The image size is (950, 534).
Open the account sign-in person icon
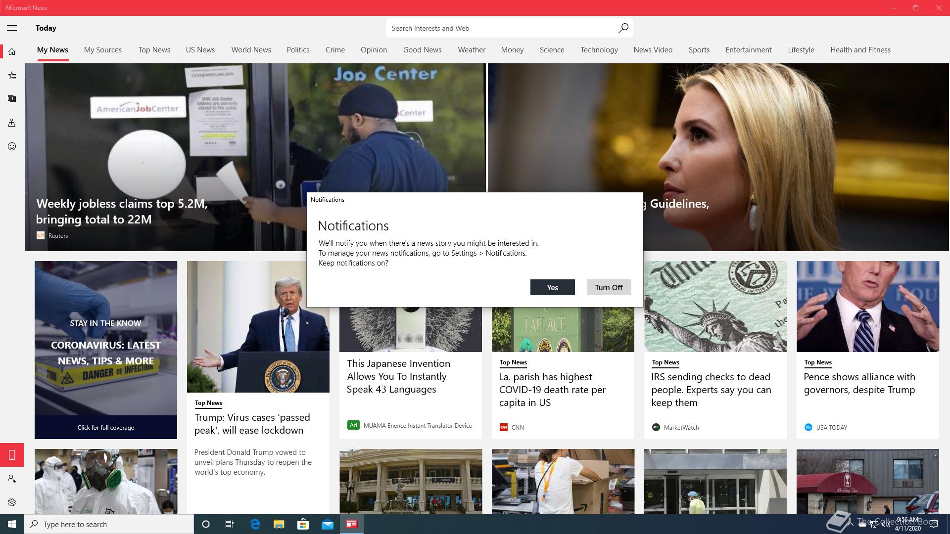(12, 479)
